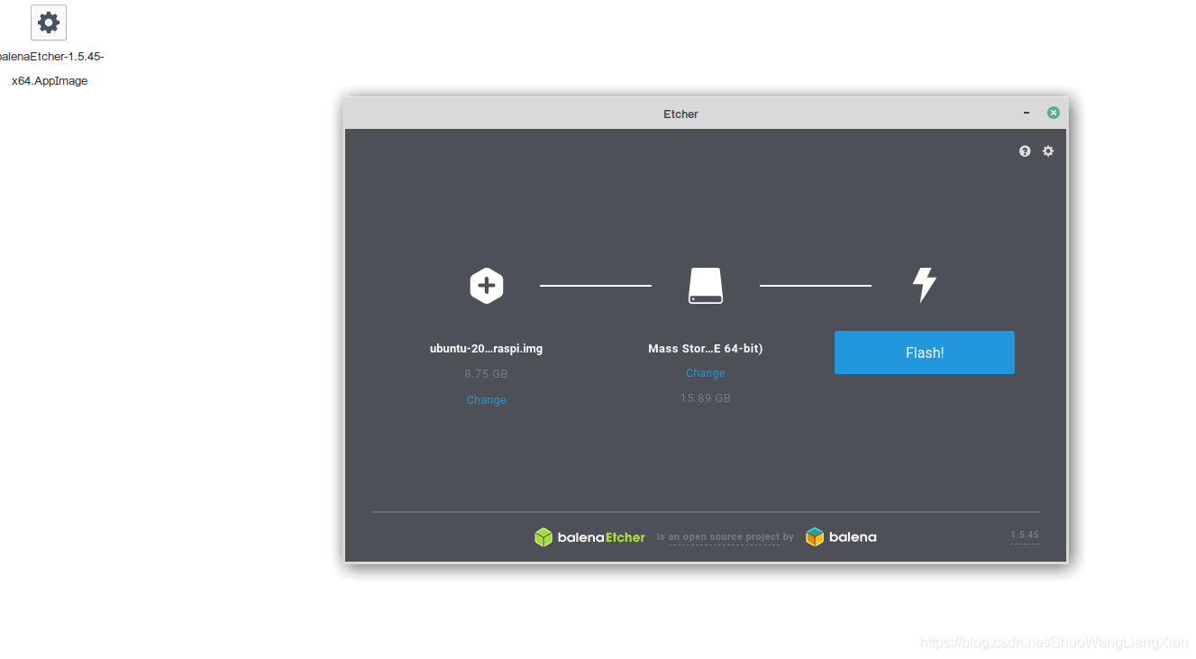
Task: Change the selected image under 8.75 GB
Action: click(487, 400)
